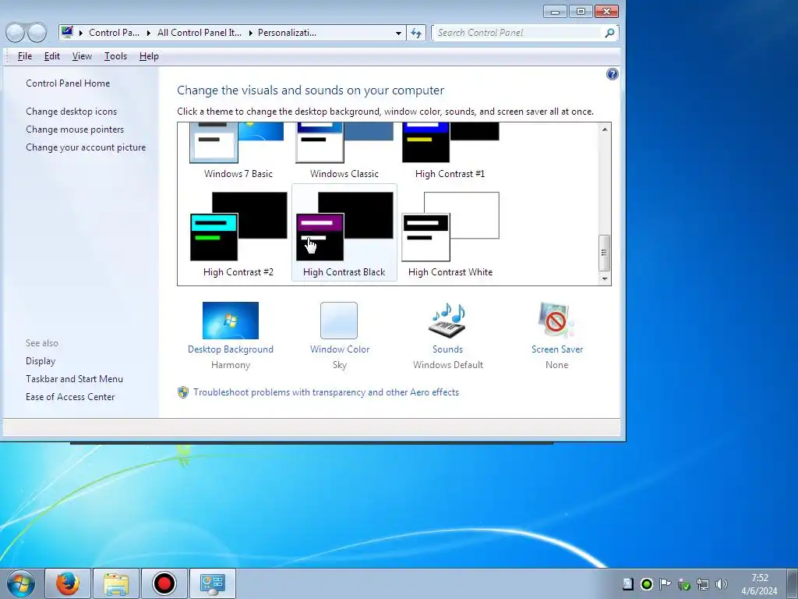This screenshot has width=798, height=599.
Task: Select the Windows 7 Basic theme
Action: click(x=238, y=151)
